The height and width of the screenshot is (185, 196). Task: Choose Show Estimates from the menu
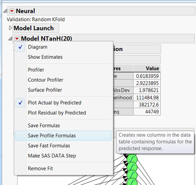tap(64, 57)
